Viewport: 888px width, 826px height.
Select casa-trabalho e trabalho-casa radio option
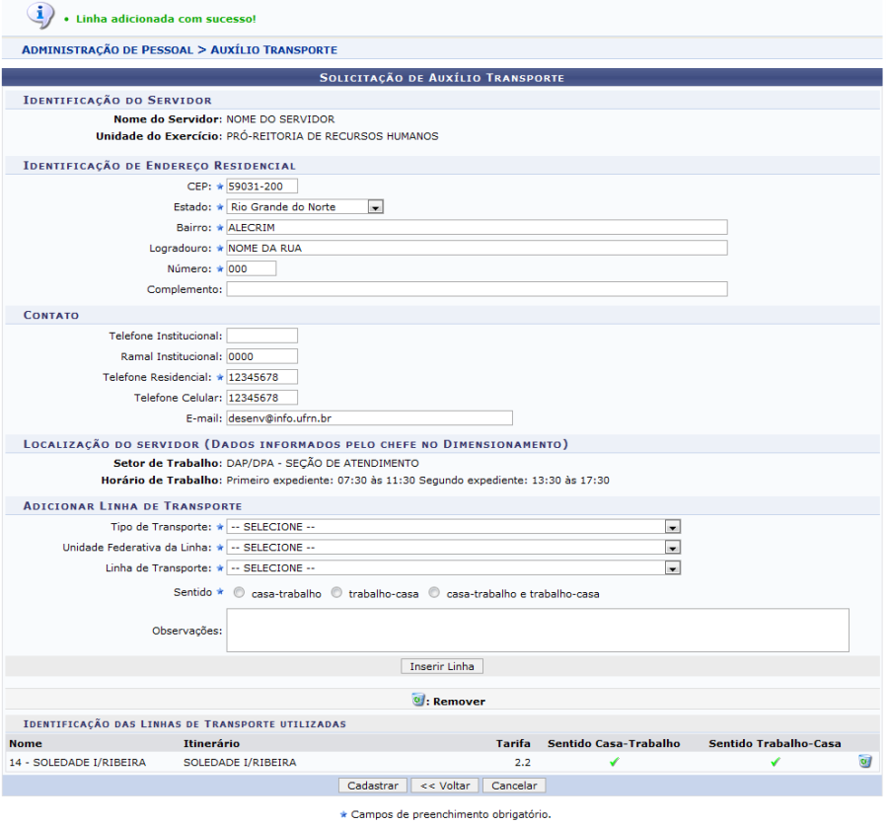[435, 594]
